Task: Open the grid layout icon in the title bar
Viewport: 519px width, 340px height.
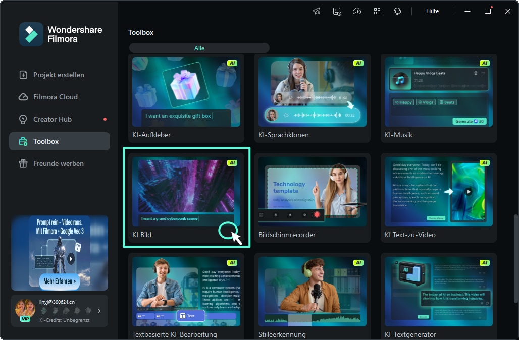Action: click(x=377, y=11)
